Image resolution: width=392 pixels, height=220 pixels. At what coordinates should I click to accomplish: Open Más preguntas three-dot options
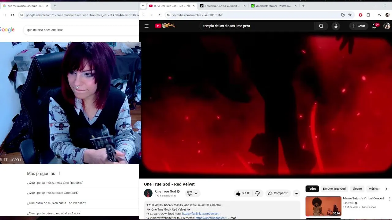point(59,174)
